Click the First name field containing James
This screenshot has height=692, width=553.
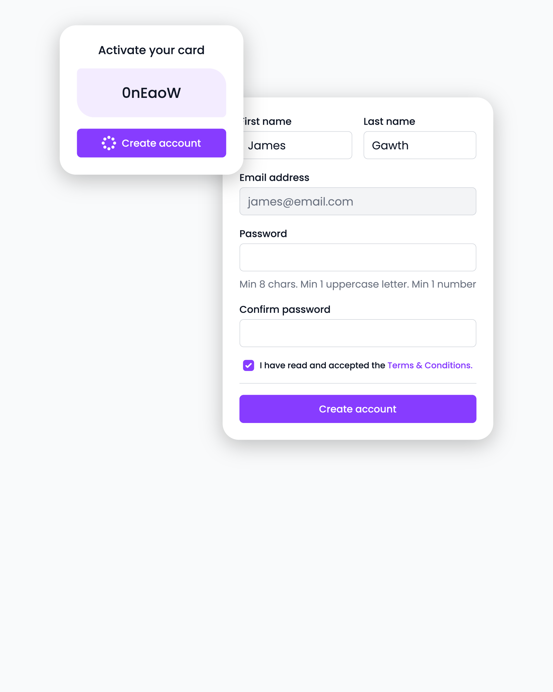coord(297,146)
